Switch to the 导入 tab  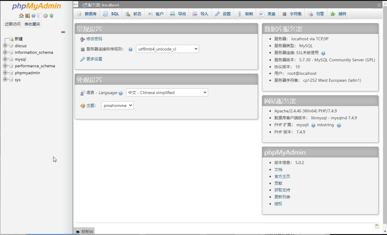(x=200, y=14)
